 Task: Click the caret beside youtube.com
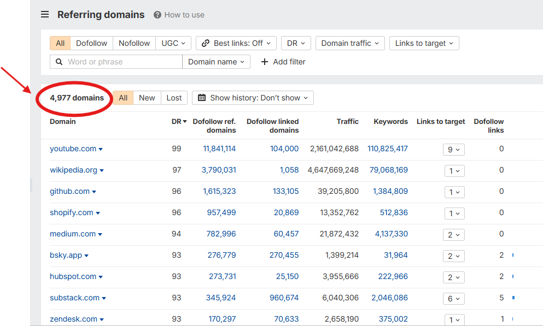click(100, 149)
